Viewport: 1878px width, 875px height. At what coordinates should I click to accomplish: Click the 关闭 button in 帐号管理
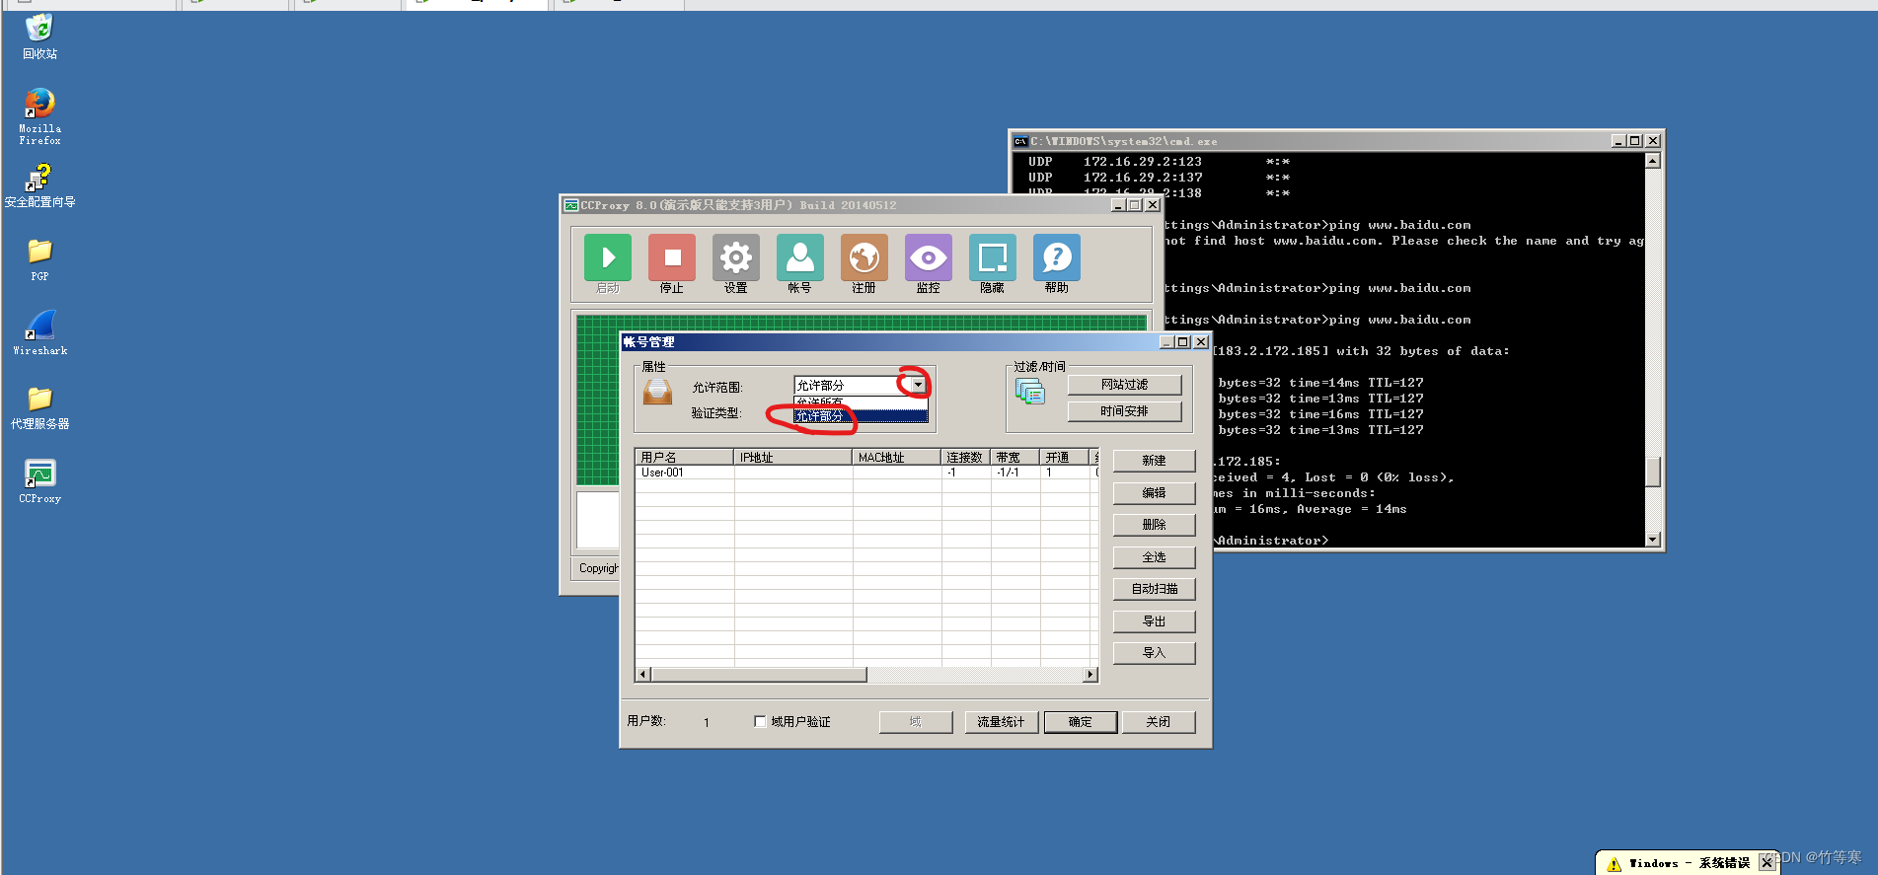point(1159,722)
